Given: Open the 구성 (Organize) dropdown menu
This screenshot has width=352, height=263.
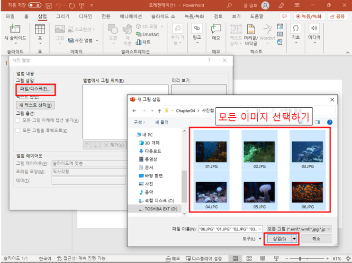Looking at the screenshot, I should click(140, 122).
